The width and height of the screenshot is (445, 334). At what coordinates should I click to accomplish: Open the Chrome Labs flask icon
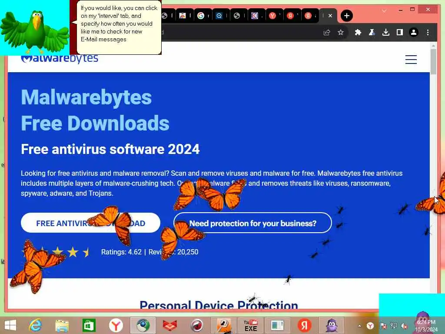point(372,32)
